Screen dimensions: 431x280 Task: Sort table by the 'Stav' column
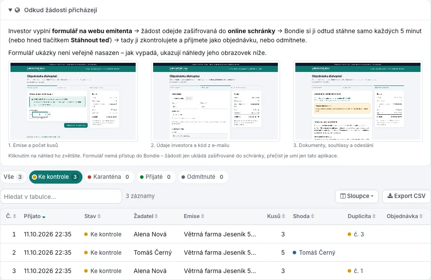(x=92, y=216)
